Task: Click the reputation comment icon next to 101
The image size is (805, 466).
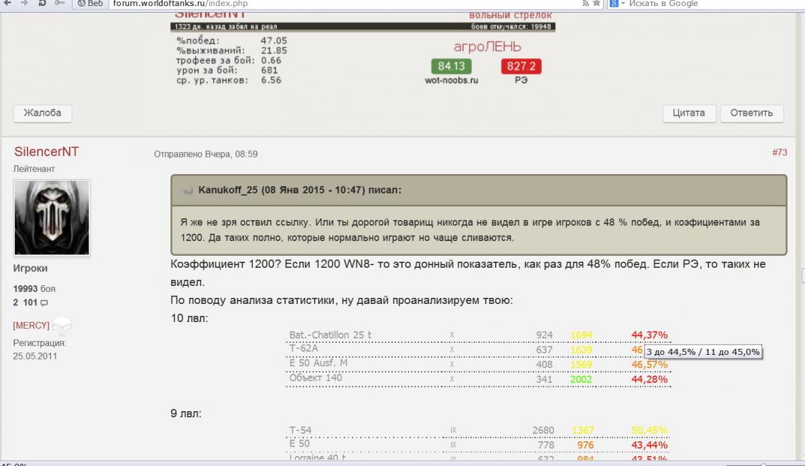Action: point(44,303)
